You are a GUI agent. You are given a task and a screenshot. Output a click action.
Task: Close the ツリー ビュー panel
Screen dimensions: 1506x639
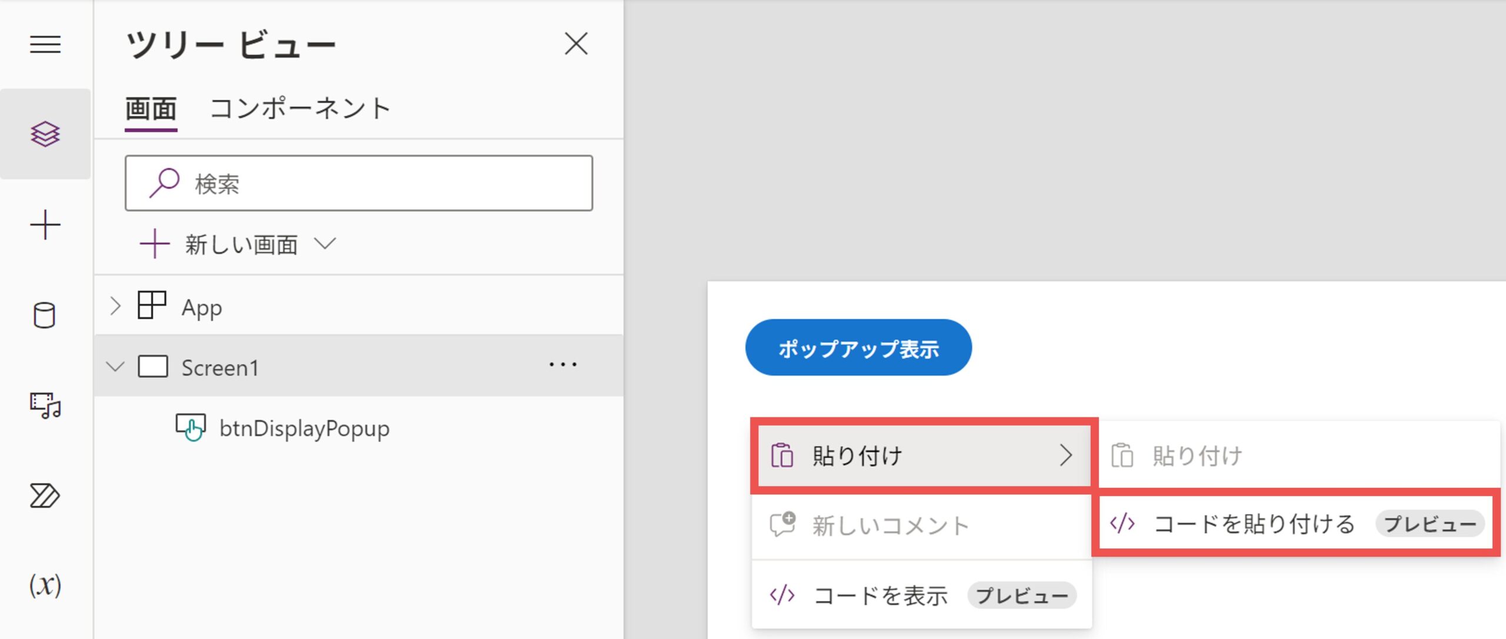(575, 44)
